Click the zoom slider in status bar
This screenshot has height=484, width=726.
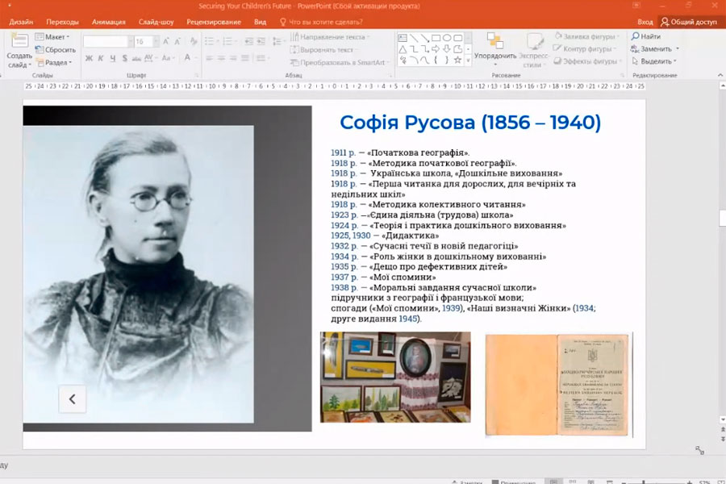[x=645, y=481]
